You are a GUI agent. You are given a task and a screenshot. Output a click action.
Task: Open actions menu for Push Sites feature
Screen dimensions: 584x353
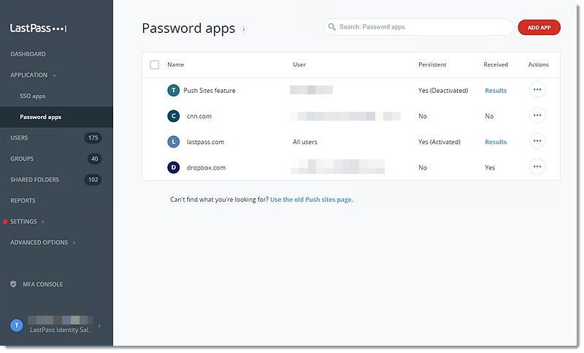(x=537, y=90)
